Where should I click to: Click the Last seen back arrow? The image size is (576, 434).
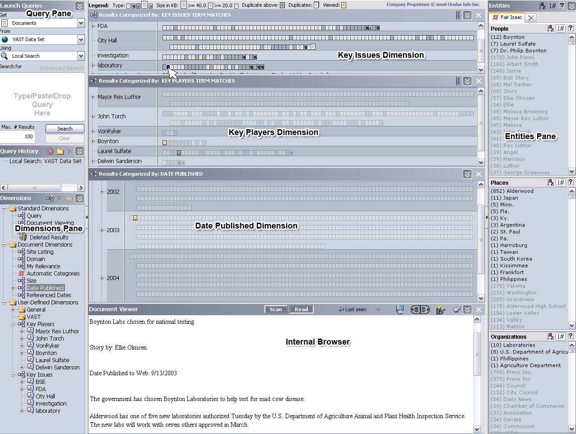click(x=341, y=309)
